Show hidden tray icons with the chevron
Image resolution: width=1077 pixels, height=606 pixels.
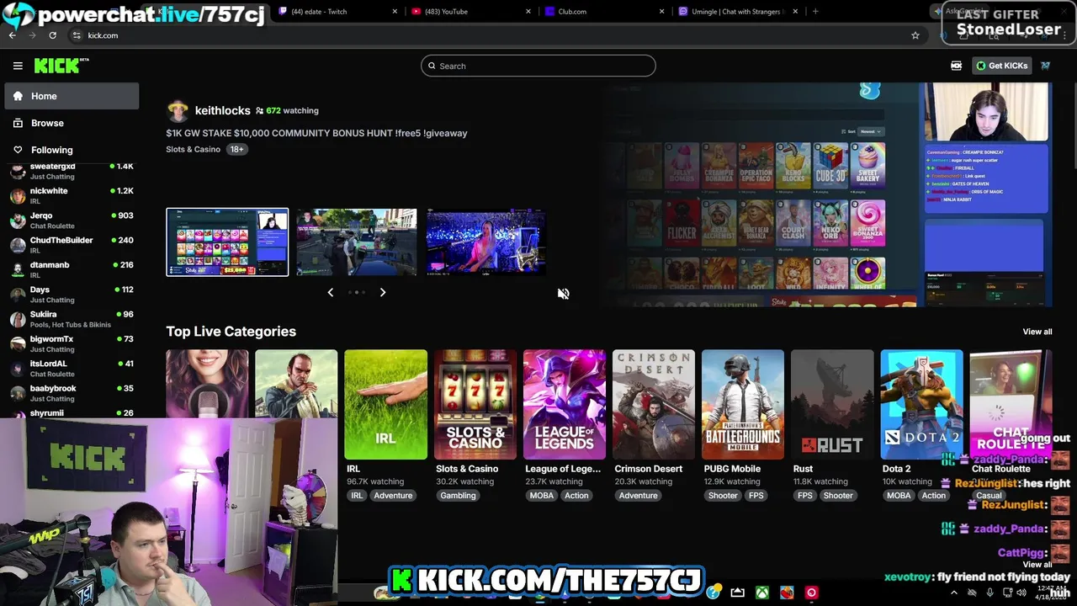954,593
